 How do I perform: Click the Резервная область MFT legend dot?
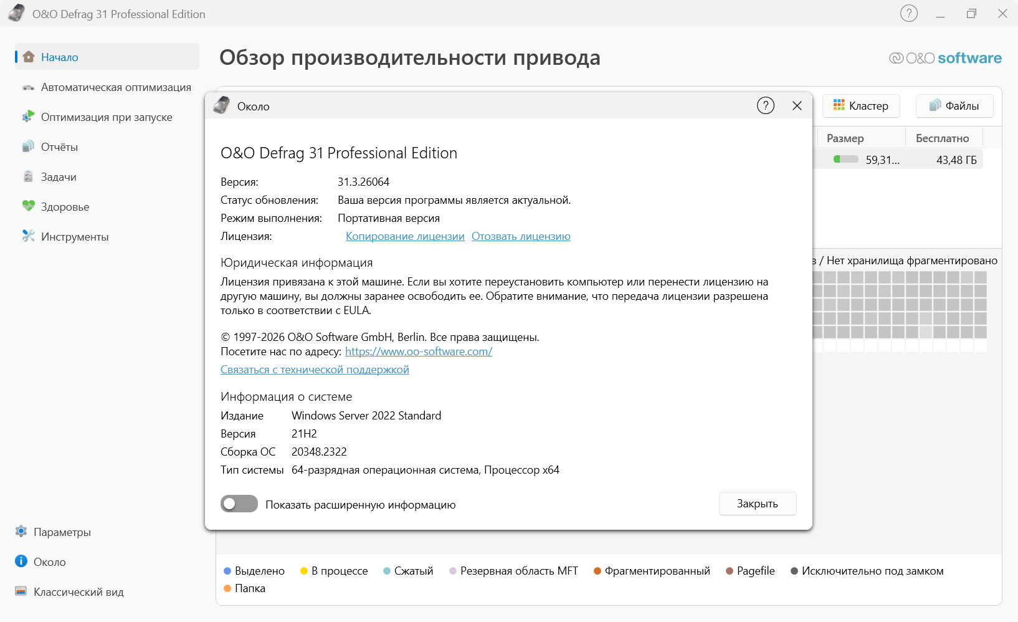tap(453, 571)
